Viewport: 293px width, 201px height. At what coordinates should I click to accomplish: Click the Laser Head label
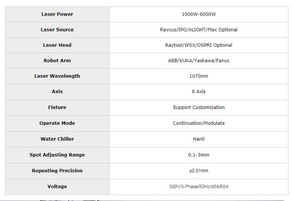pos(57,45)
